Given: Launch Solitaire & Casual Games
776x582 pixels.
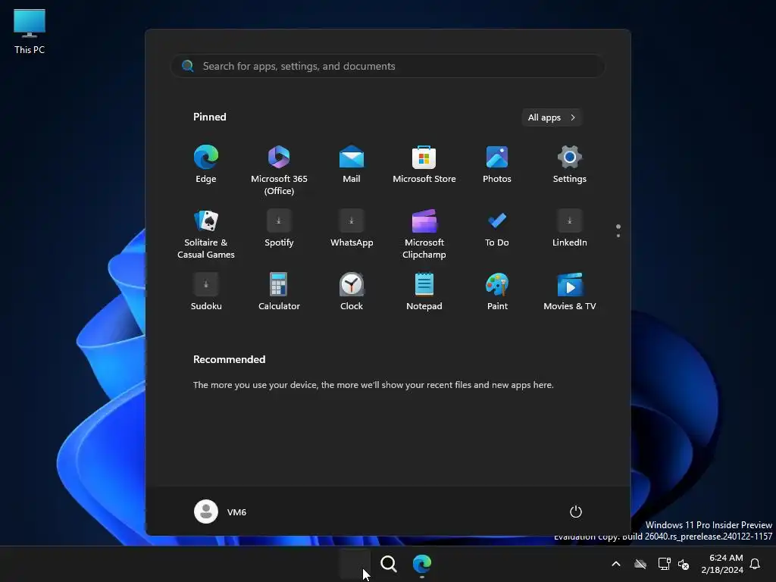Looking at the screenshot, I should (x=206, y=234).
